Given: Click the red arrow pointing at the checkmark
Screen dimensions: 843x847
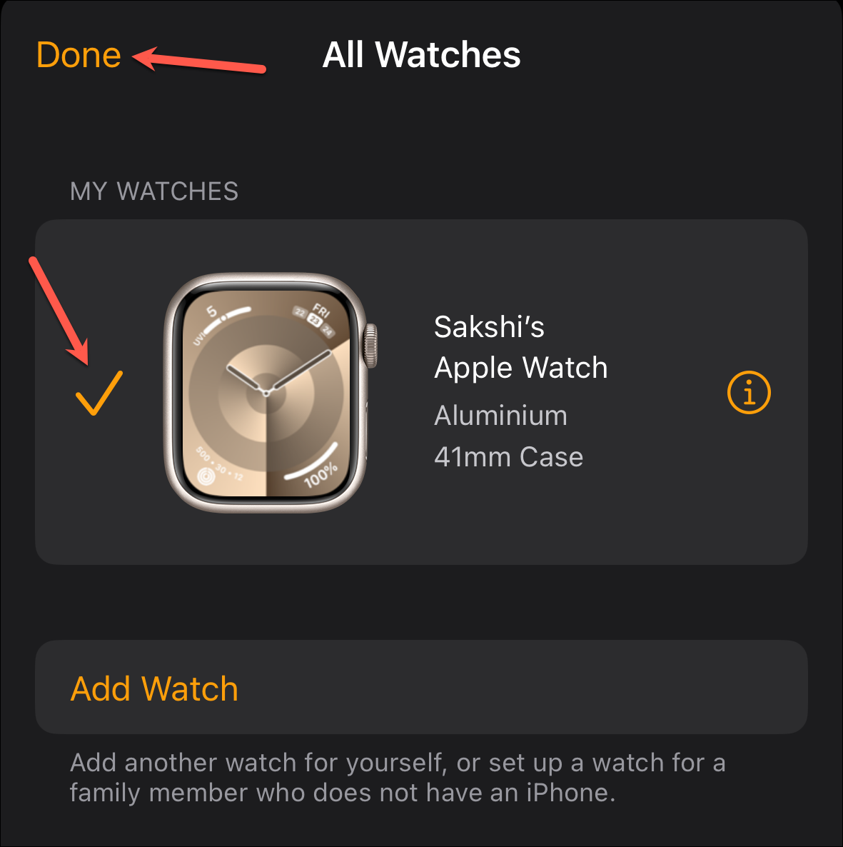Looking at the screenshot, I should coord(59,311).
